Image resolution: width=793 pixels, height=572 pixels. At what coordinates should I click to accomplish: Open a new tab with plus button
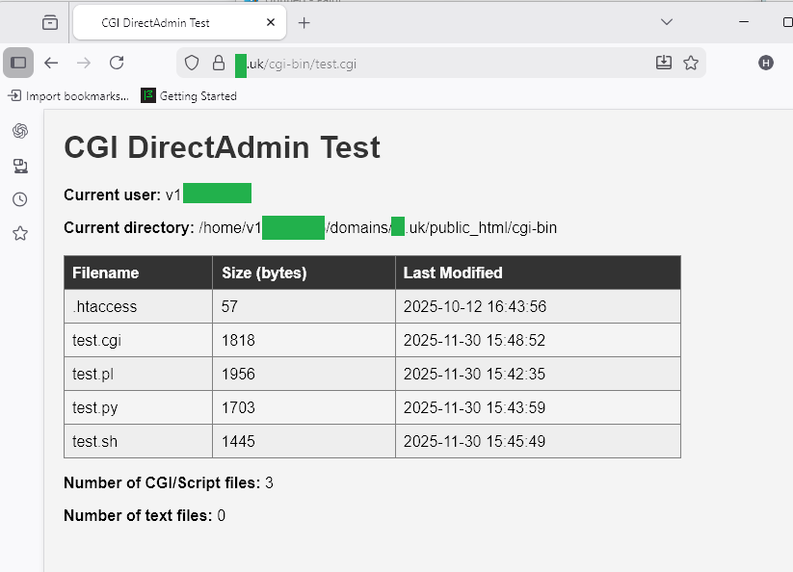point(304,22)
